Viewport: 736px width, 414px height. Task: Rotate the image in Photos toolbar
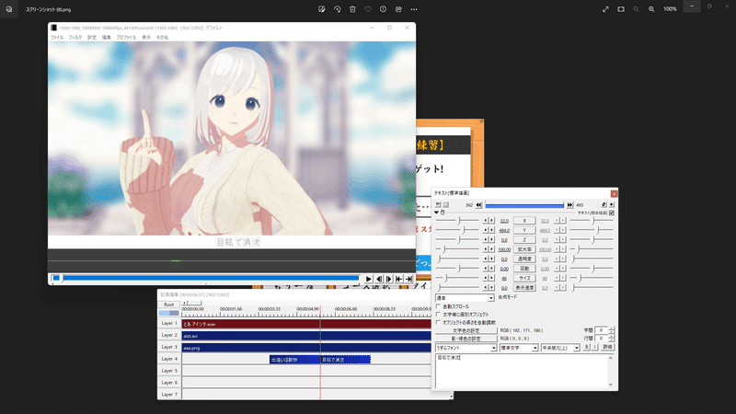click(x=337, y=9)
